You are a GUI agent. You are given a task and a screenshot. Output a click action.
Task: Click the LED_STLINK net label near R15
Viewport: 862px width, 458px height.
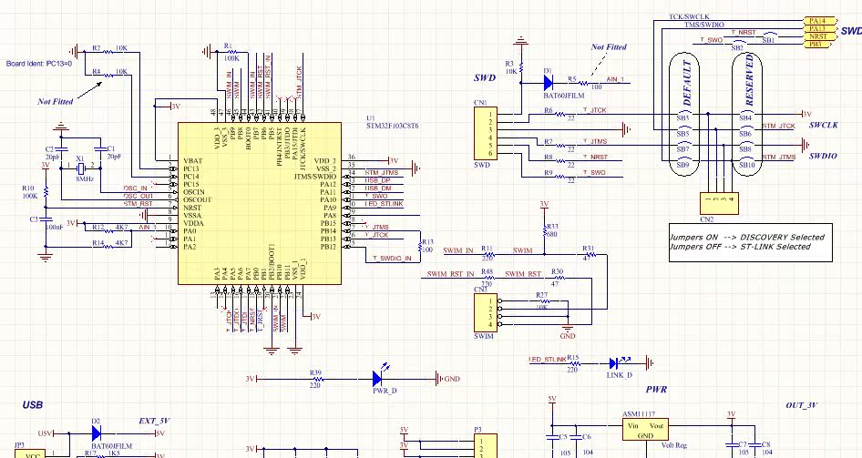coord(548,359)
